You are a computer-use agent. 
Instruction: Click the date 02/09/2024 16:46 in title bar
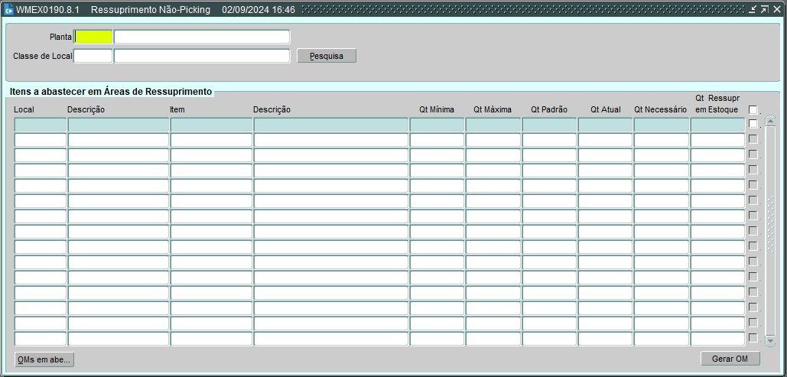click(x=259, y=9)
